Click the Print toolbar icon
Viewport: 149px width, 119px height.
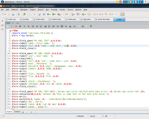click(x=13, y=14)
